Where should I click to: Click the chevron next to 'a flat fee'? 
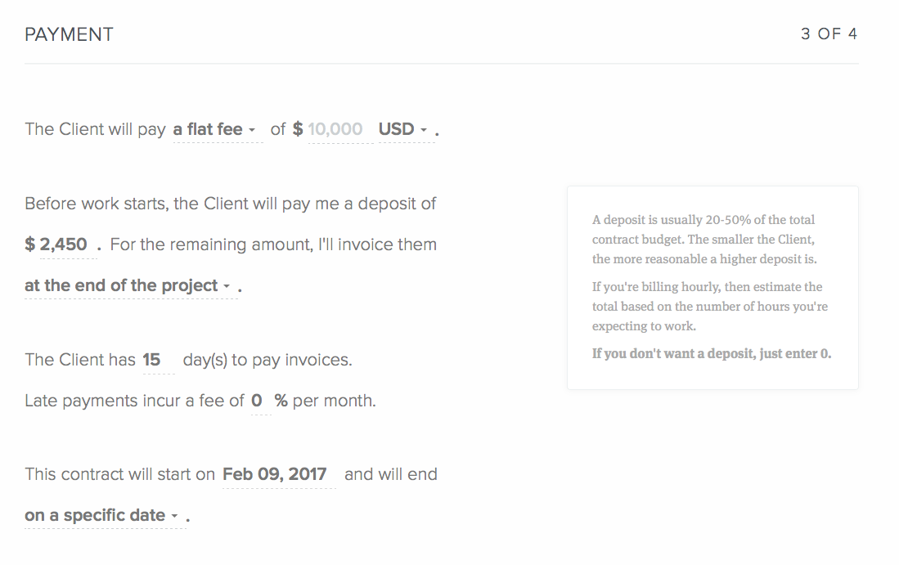coord(254,129)
